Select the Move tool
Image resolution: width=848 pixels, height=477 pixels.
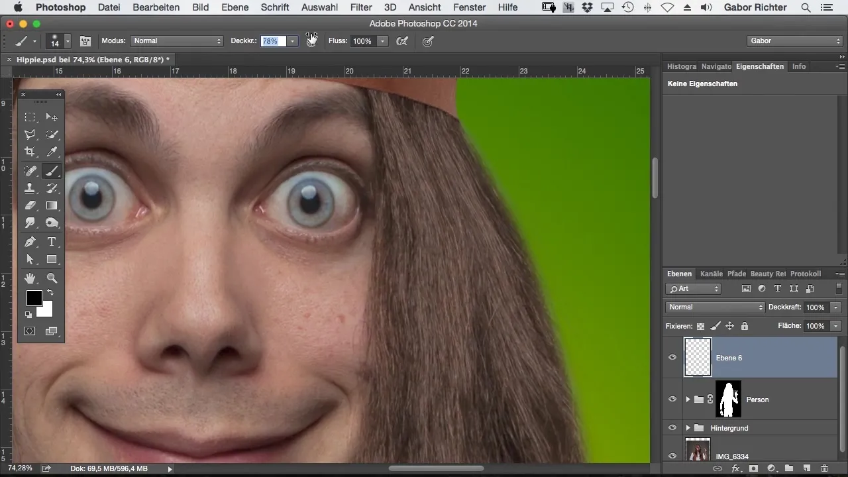(x=52, y=117)
